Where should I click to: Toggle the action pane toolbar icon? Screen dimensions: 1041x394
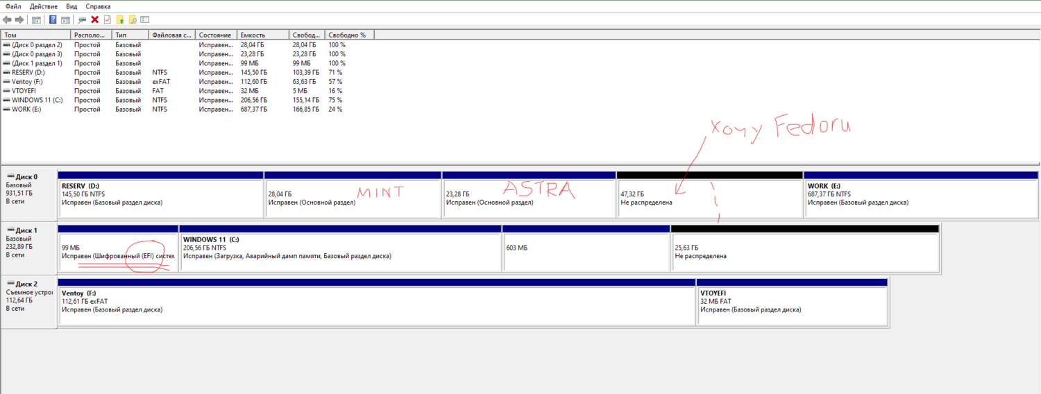(65, 19)
